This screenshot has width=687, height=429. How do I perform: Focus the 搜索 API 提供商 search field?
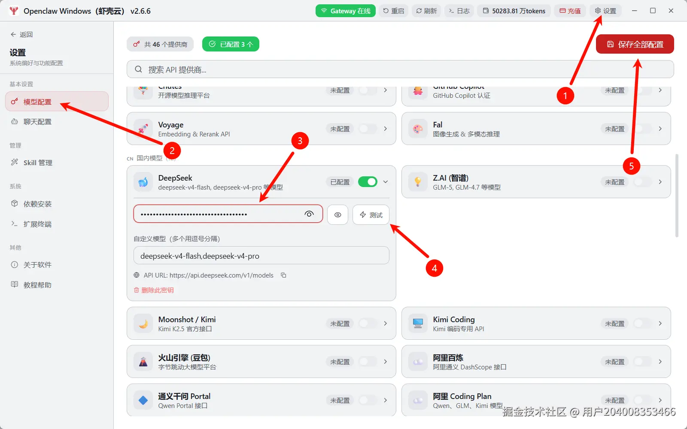[x=400, y=69]
